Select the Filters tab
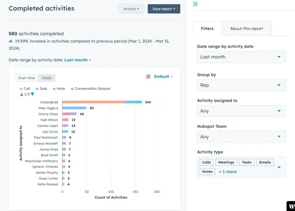Screen dimensions: 295x211 click(x=207, y=29)
